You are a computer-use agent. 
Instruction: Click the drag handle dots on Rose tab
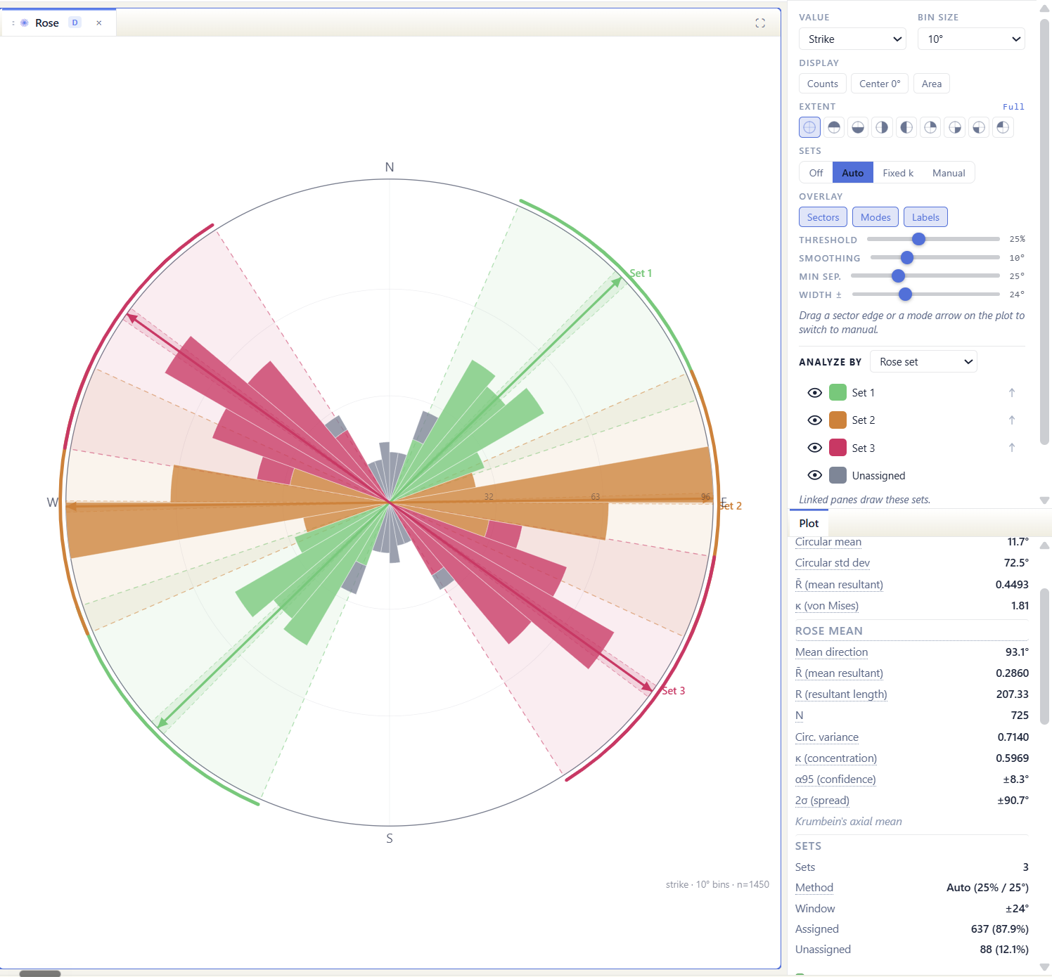(x=13, y=23)
